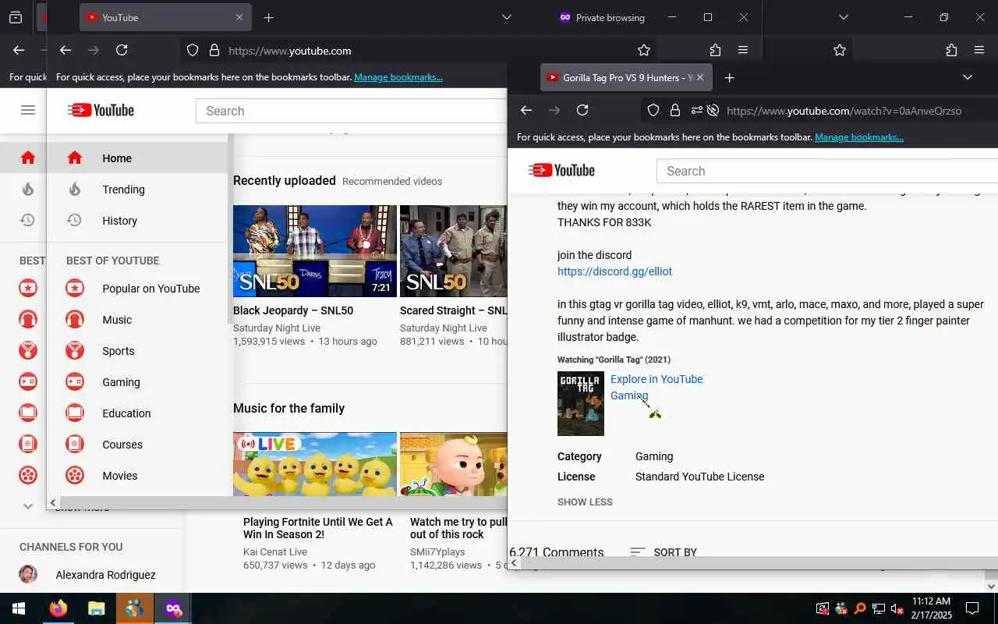
Task: Open Extensions in rightmost background window
Action: click(951, 50)
